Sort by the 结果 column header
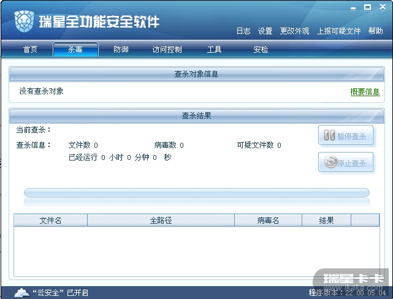Viewport: 393px width, 299px height. pos(326,221)
